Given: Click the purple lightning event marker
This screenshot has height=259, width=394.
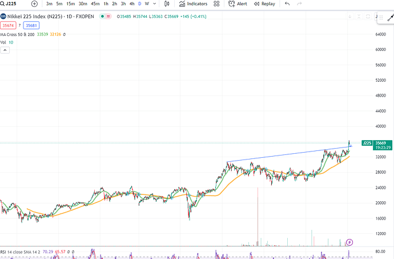Looking at the screenshot, I should [349, 242].
